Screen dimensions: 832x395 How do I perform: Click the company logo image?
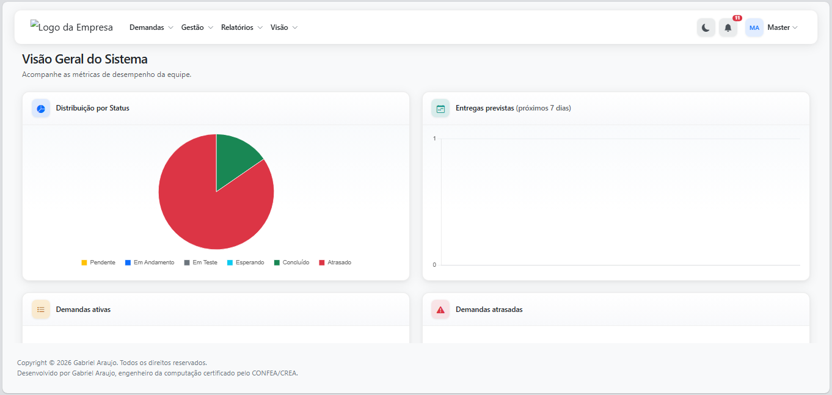click(71, 27)
